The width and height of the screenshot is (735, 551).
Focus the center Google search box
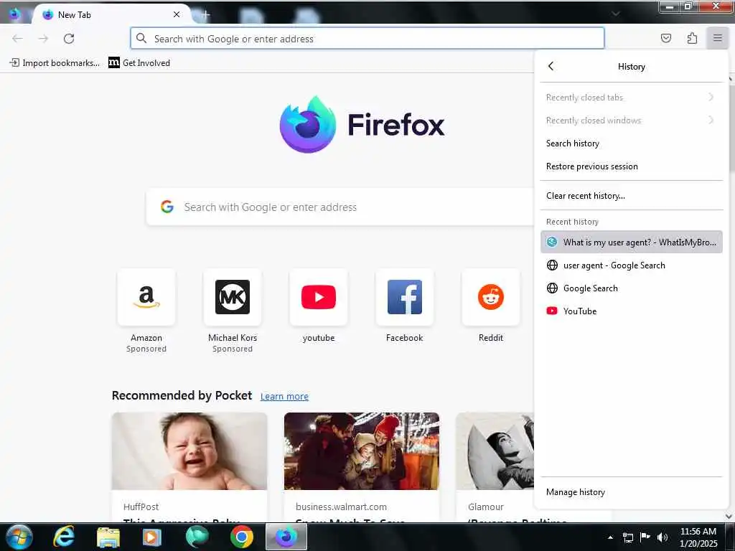coord(340,207)
